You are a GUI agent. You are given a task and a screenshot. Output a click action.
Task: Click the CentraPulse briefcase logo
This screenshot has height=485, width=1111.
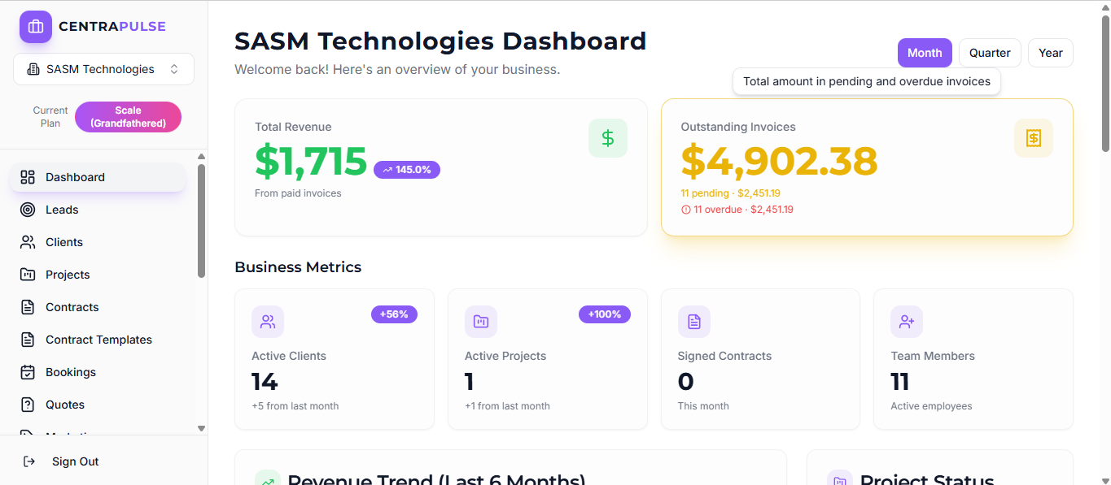[x=35, y=27]
